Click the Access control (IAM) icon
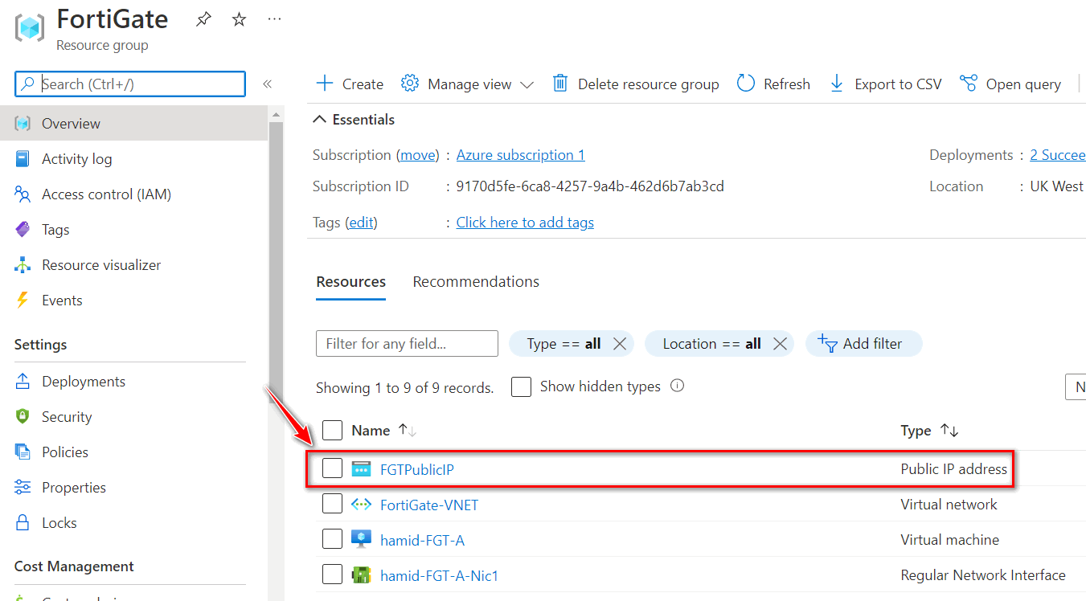Screen dimensions: 1086x601 (x=23, y=194)
